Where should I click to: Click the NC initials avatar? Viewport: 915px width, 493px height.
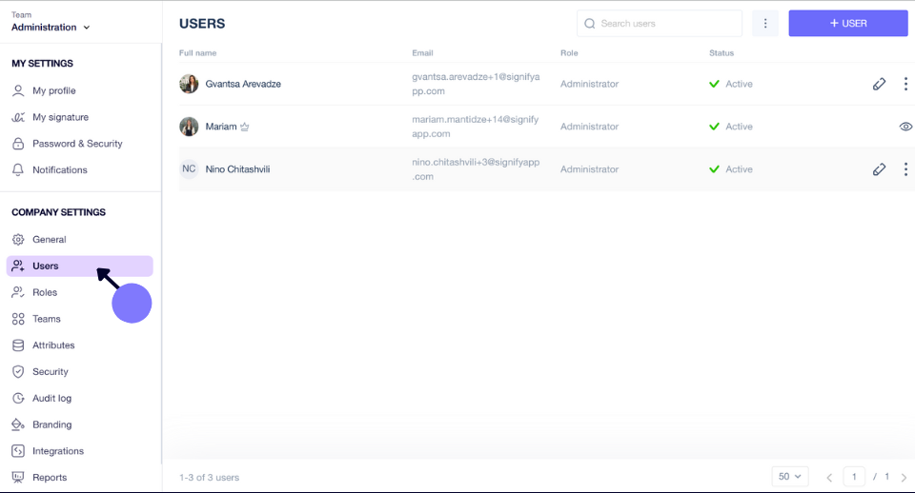[x=189, y=169]
